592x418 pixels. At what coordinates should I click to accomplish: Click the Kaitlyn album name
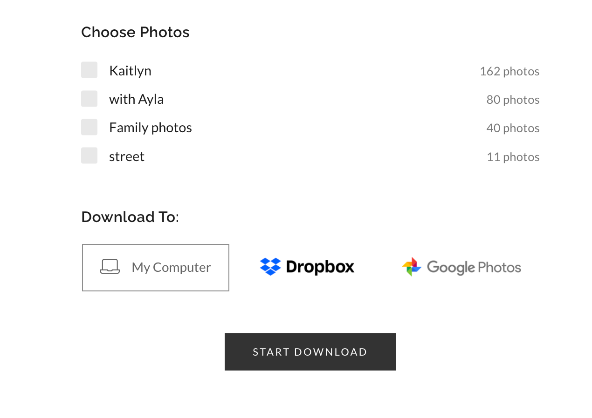coord(130,71)
